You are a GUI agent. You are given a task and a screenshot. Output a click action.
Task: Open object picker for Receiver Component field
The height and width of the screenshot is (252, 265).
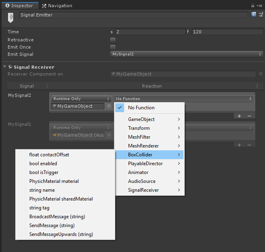tap(261, 74)
